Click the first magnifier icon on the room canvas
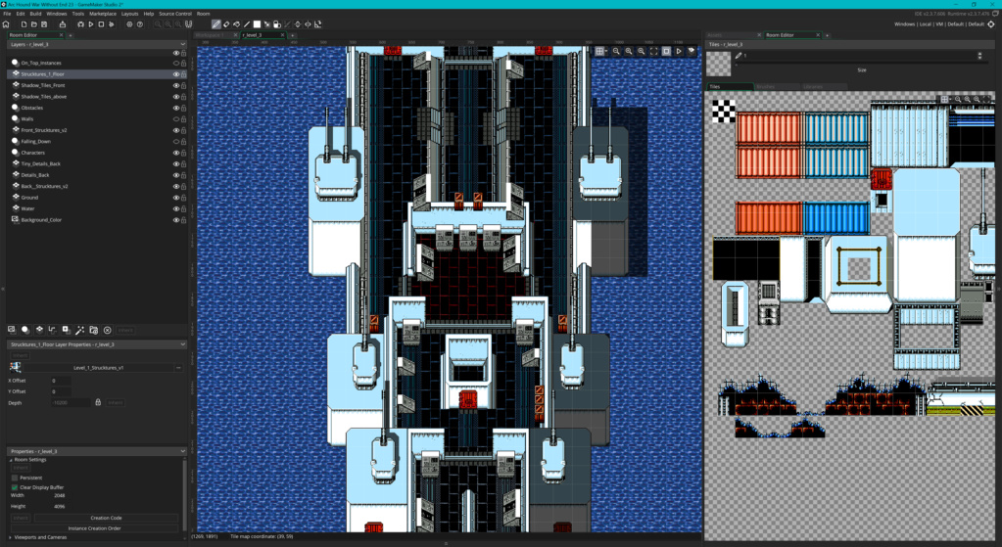Viewport: 1002px width, 547px height. tap(616, 51)
